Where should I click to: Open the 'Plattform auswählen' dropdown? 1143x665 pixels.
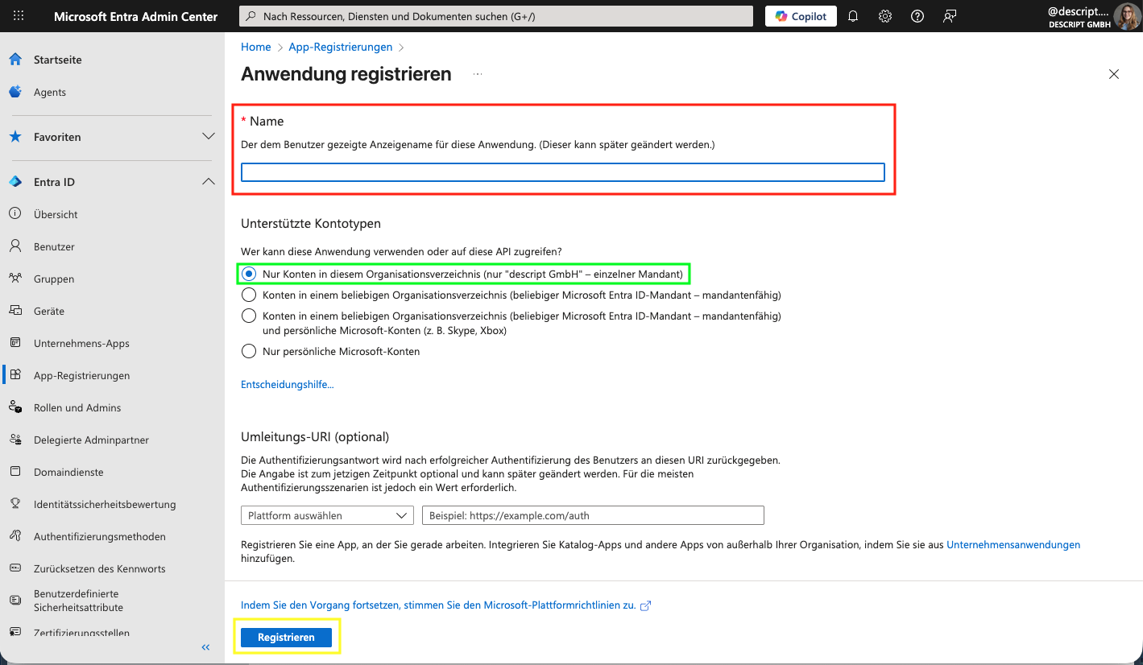point(327,515)
